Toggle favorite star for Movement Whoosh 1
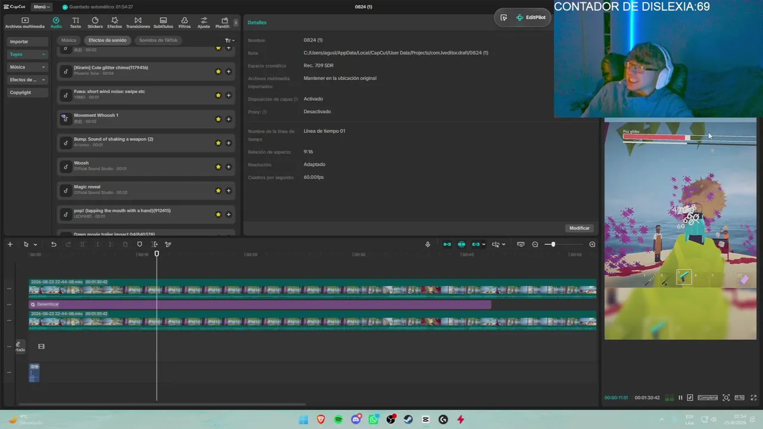 point(218,119)
